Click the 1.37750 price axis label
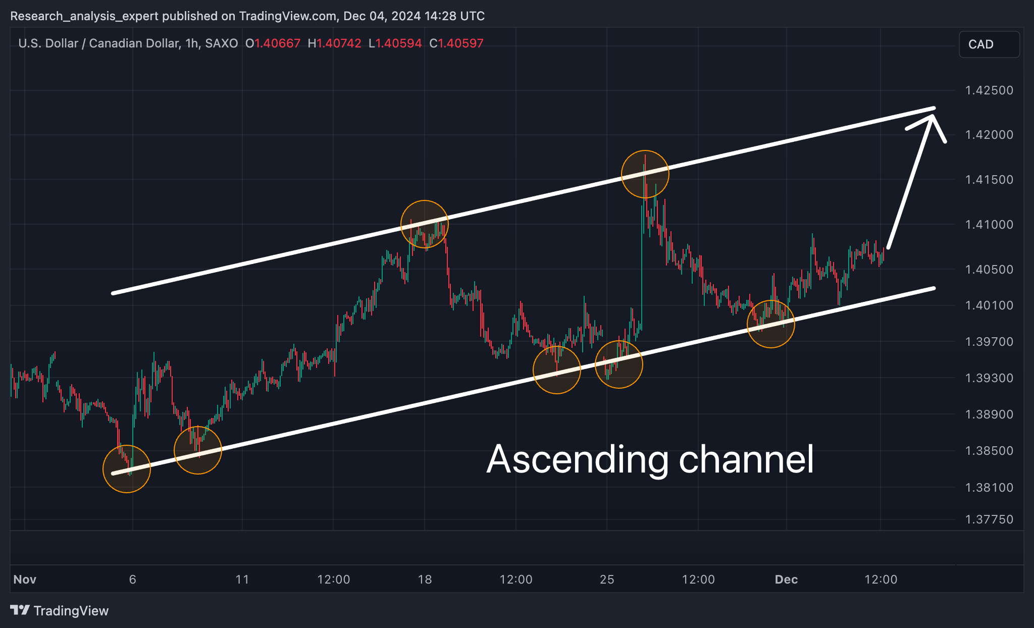Image resolution: width=1034 pixels, height=628 pixels. tap(989, 519)
